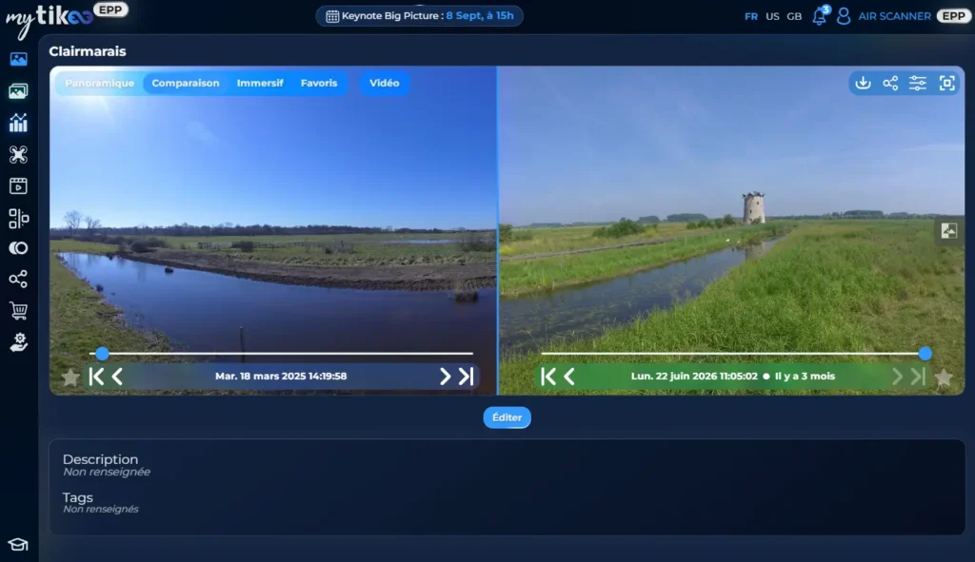Viewport: 975px width, 562px height.
Task: Click left timeline slider handle
Action: [x=103, y=354]
